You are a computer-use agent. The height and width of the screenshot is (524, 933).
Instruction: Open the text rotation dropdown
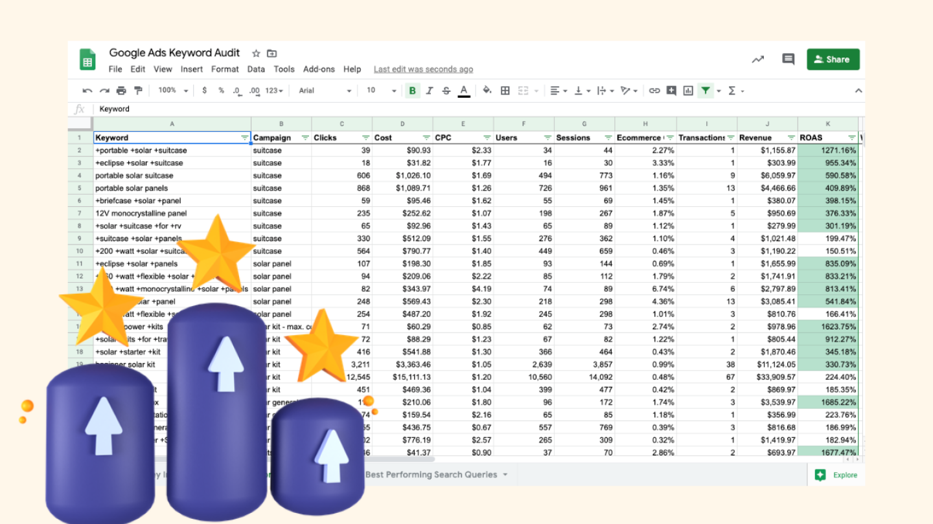(x=628, y=91)
